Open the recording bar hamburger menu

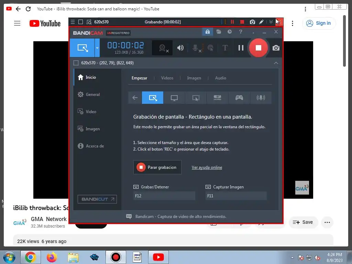tap(73, 22)
